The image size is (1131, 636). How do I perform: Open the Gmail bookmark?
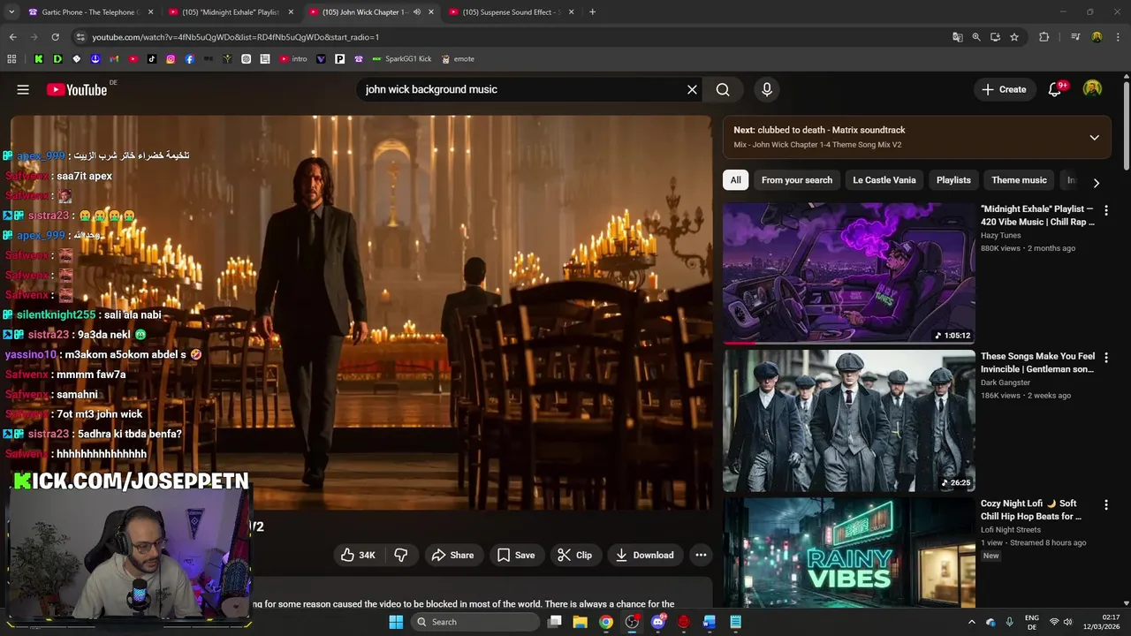(114, 59)
